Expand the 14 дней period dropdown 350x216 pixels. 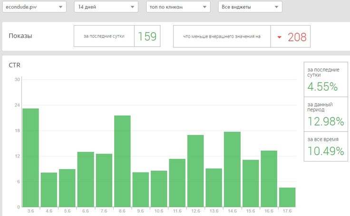106,7
